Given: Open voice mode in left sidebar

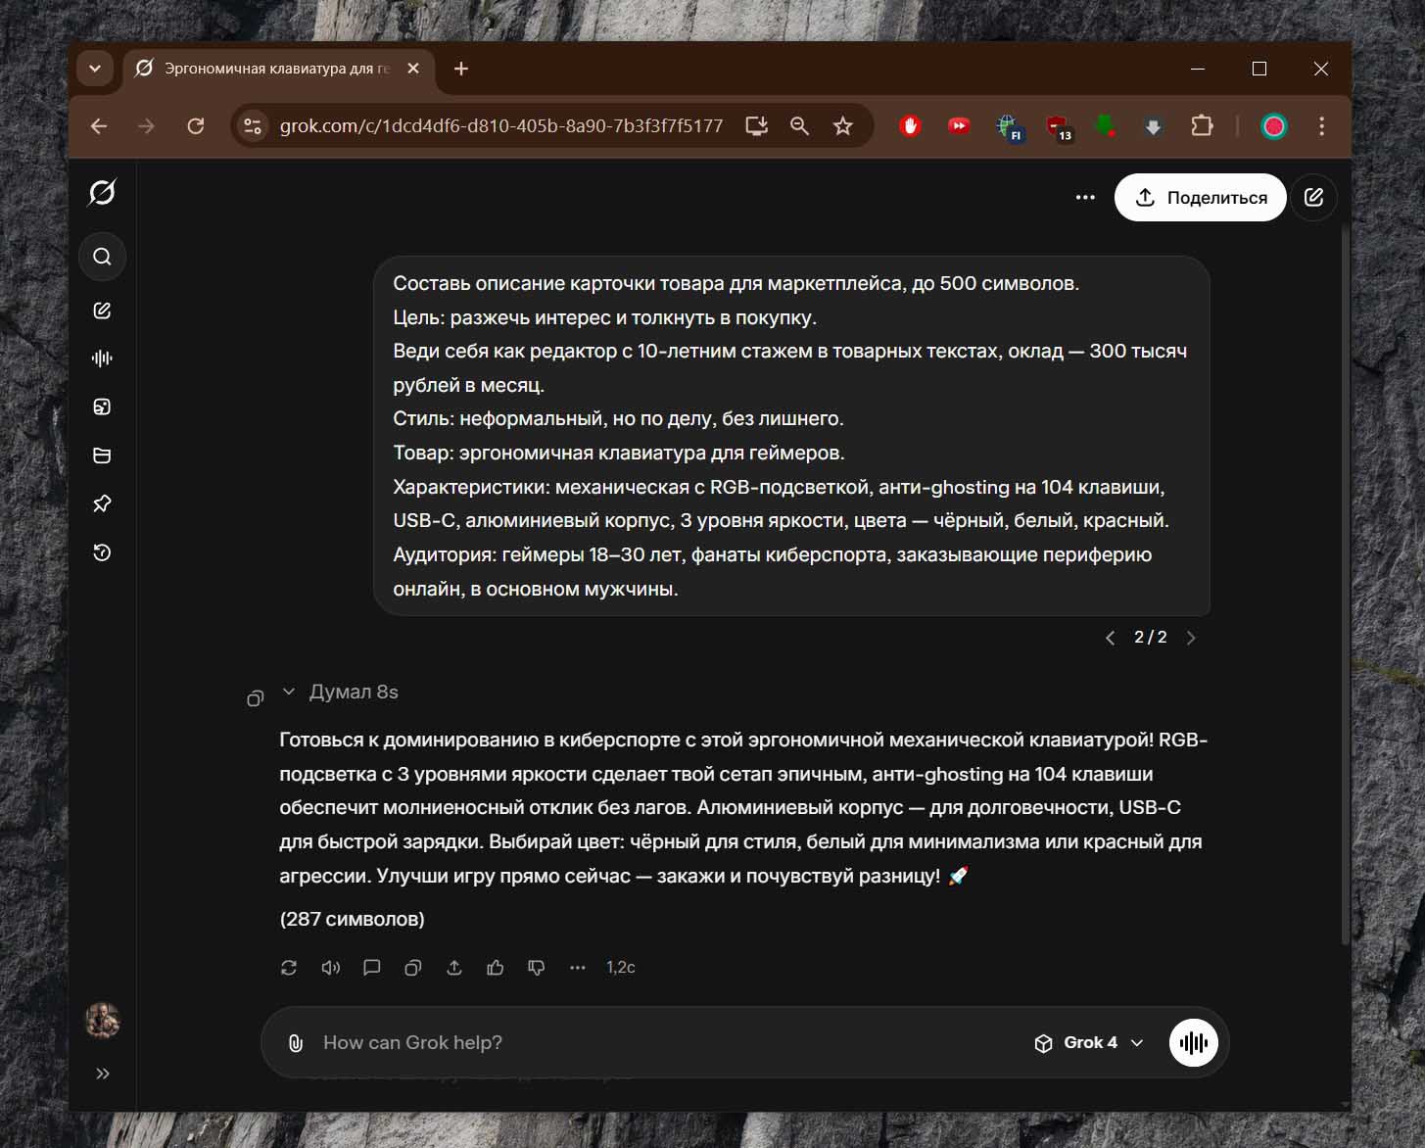Looking at the screenshot, I should point(102,359).
